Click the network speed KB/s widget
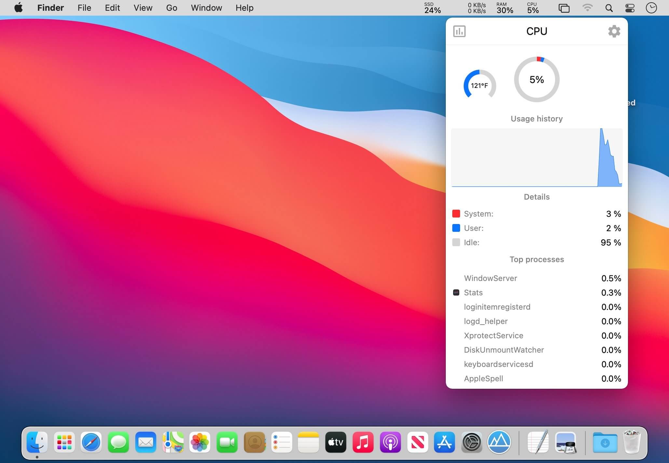Image resolution: width=669 pixels, height=463 pixels. tap(476, 8)
